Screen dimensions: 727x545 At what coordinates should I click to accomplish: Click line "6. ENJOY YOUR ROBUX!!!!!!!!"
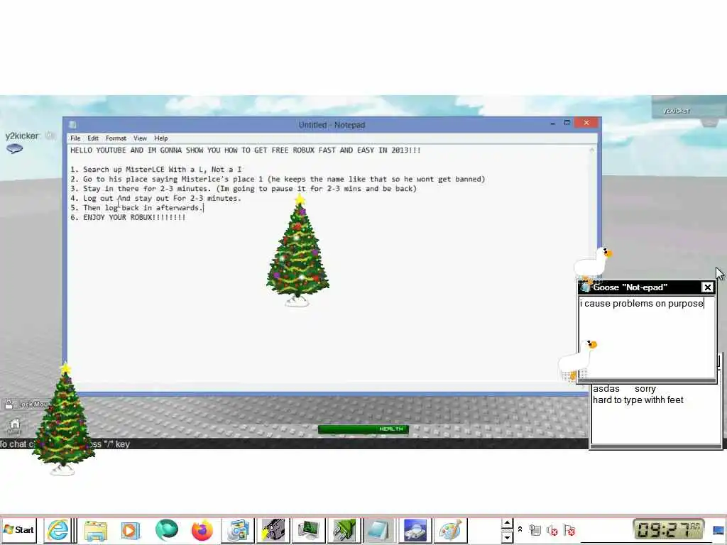[x=128, y=217]
